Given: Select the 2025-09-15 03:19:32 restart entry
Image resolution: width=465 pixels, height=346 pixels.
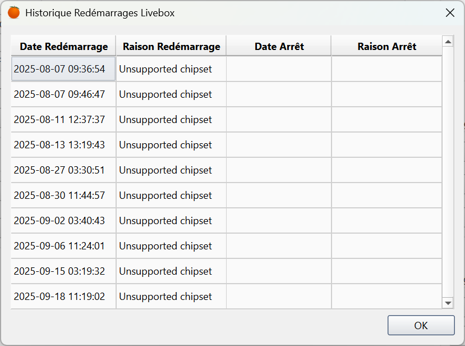Looking at the screenshot, I should (63, 271).
